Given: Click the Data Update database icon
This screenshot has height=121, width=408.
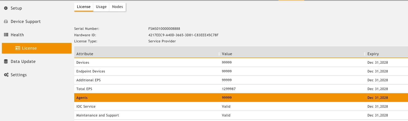Looking at the screenshot, I should [x=6, y=62].
